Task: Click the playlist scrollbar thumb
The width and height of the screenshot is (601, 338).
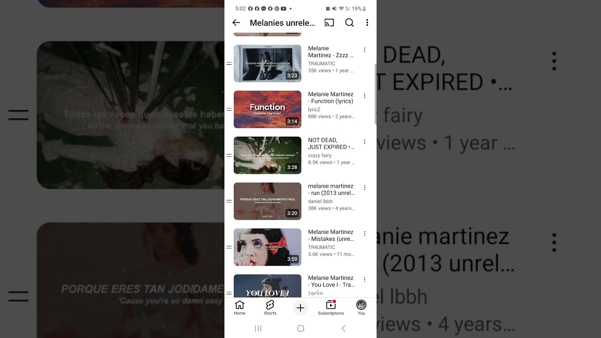Action: click(375, 94)
